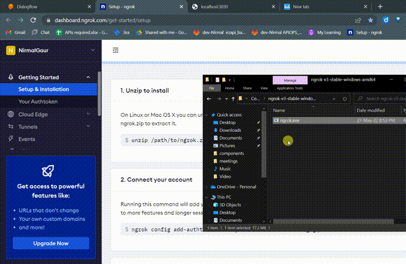Expand the Cloud Edge section

tap(88, 114)
